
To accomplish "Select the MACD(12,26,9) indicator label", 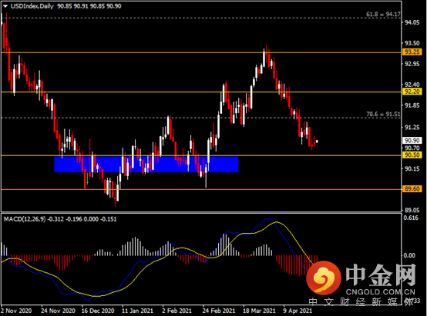I will (25, 219).
